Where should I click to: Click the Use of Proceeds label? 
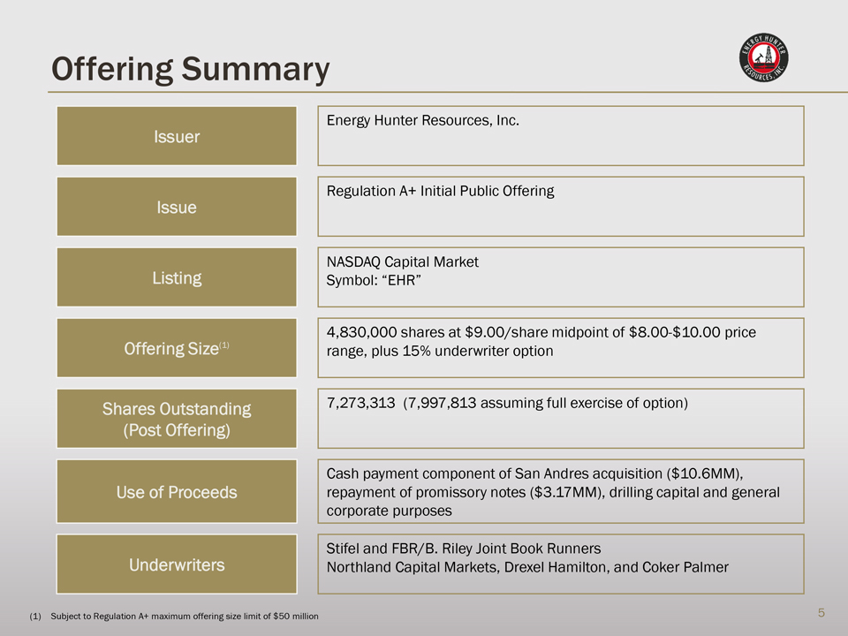177,492
